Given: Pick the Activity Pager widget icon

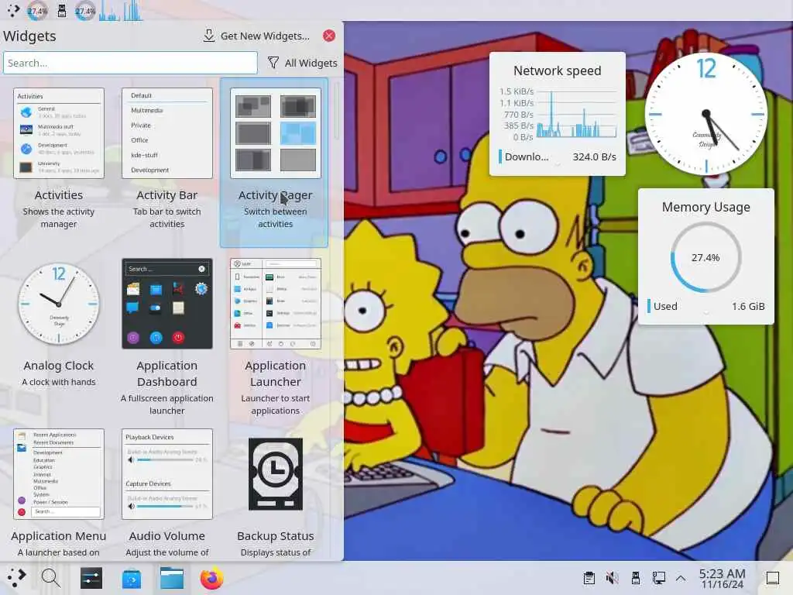Looking at the screenshot, I should point(276,133).
